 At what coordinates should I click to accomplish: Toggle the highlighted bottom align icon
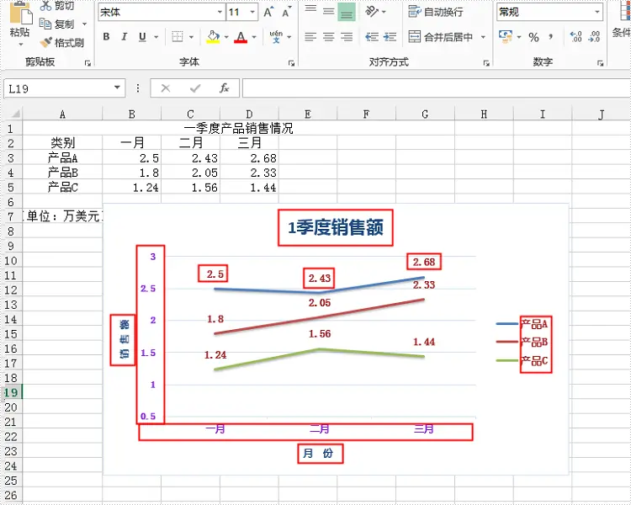(347, 12)
